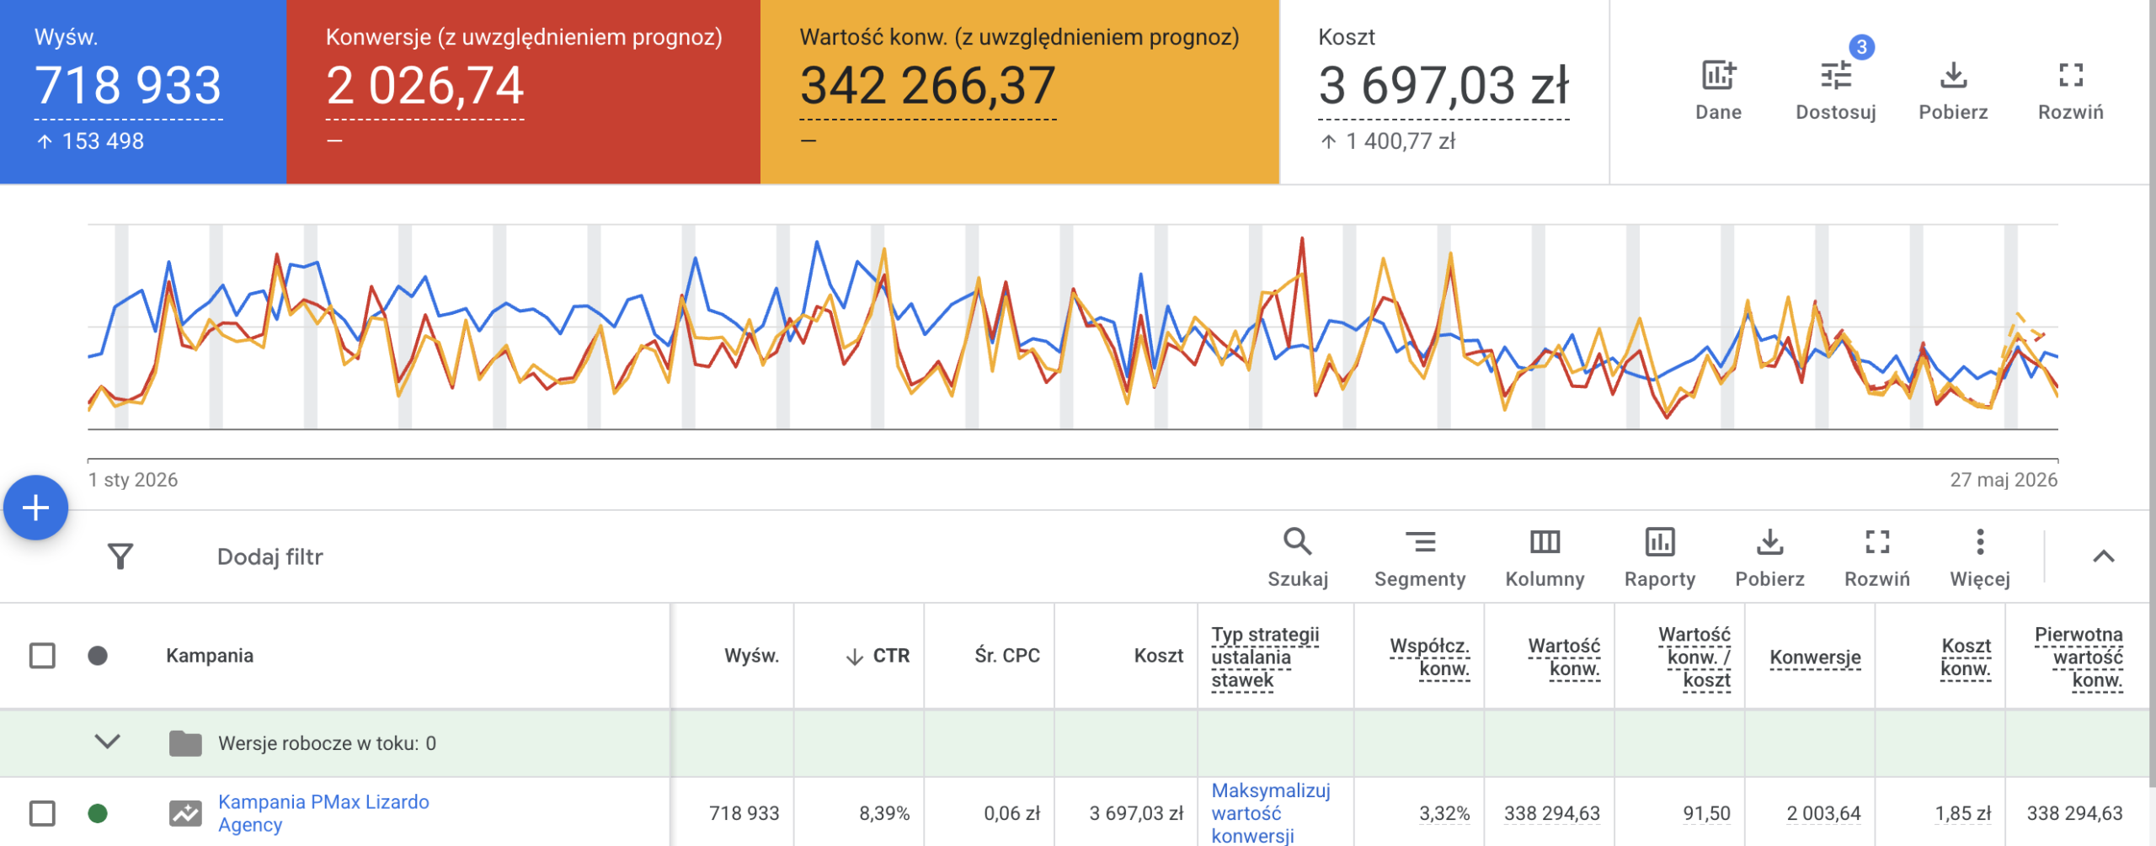The image size is (2156, 846).
Task: Click the filter funnel icon
Action: pyautogui.click(x=120, y=556)
